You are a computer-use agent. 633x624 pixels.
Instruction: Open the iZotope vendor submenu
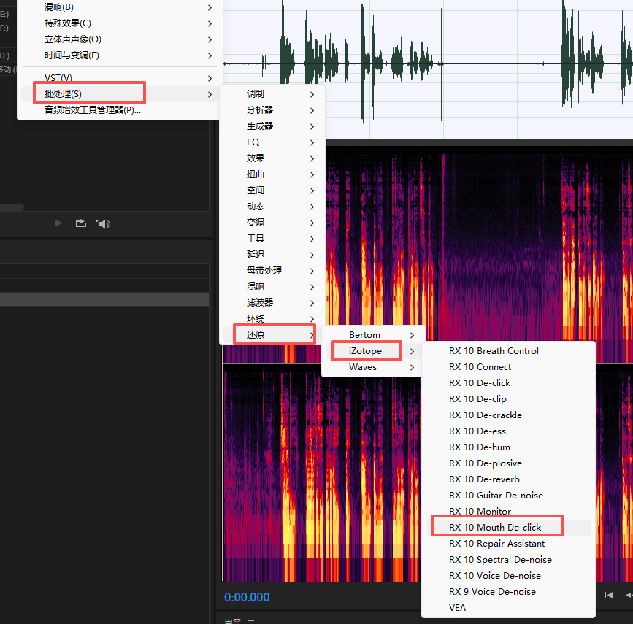point(373,351)
